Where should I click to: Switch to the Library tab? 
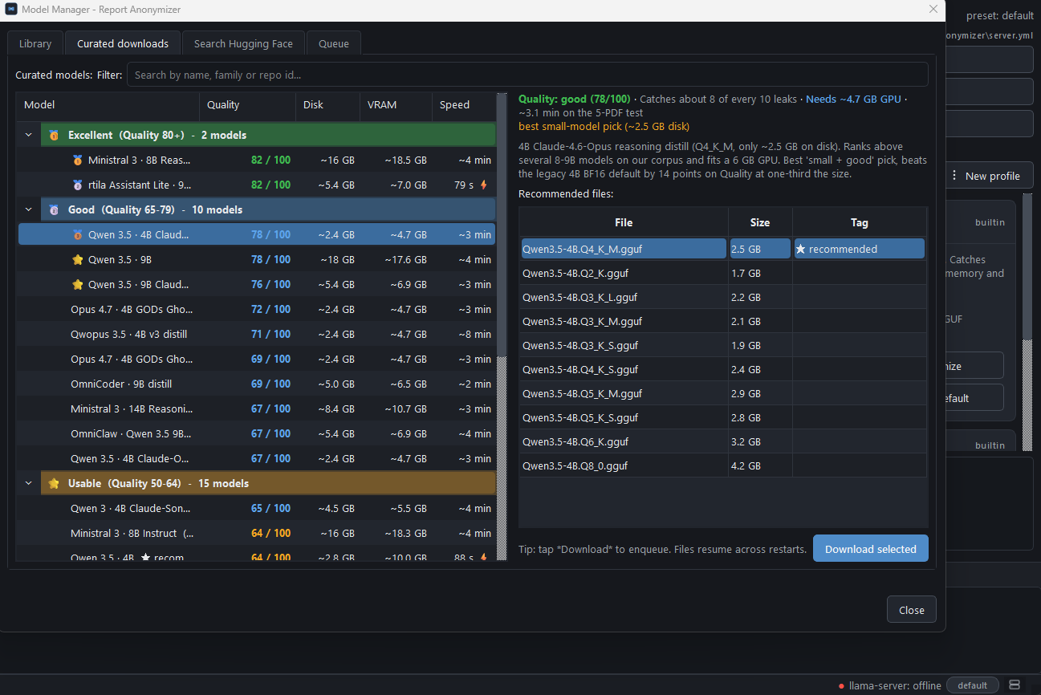click(x=35, y=43)
